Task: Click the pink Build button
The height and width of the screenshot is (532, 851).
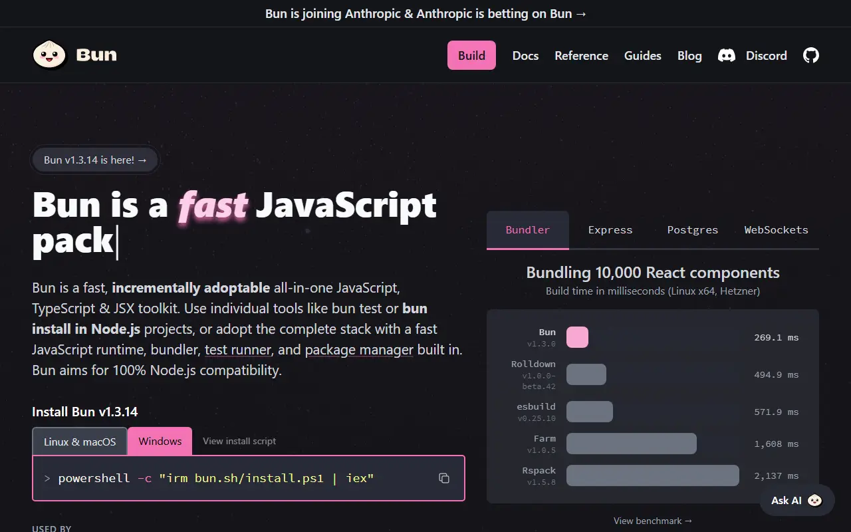Action: (x=471, y=55)
